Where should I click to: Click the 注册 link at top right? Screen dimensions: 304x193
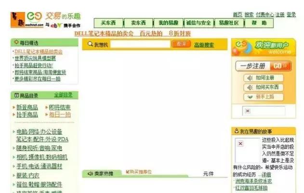pyautogui.click(x=280, y=15)
